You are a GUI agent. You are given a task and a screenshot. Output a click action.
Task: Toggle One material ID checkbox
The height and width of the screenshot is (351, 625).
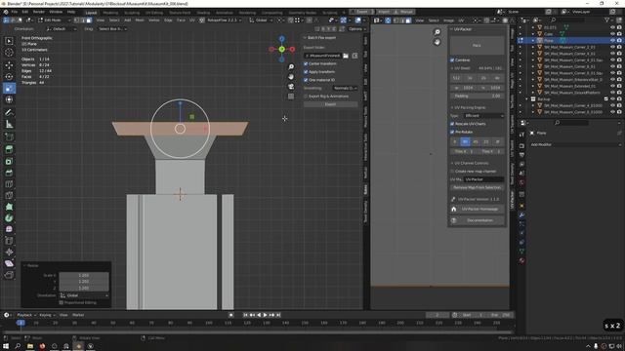306,80
